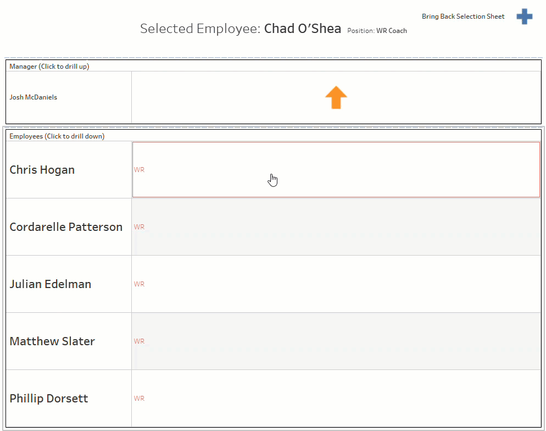
Task: Select the WR label beside Matthew Slater
Action: (x=139, y=341)
